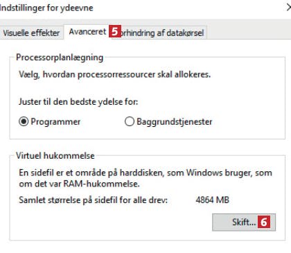Click the Virtuel hukommelse group heading

[55, 156]
